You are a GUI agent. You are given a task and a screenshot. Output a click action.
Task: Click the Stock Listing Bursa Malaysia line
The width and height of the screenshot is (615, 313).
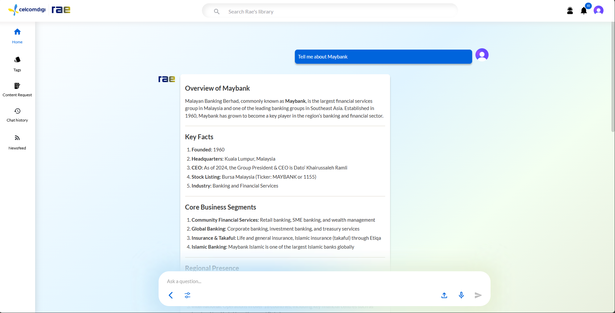point(252,177)
